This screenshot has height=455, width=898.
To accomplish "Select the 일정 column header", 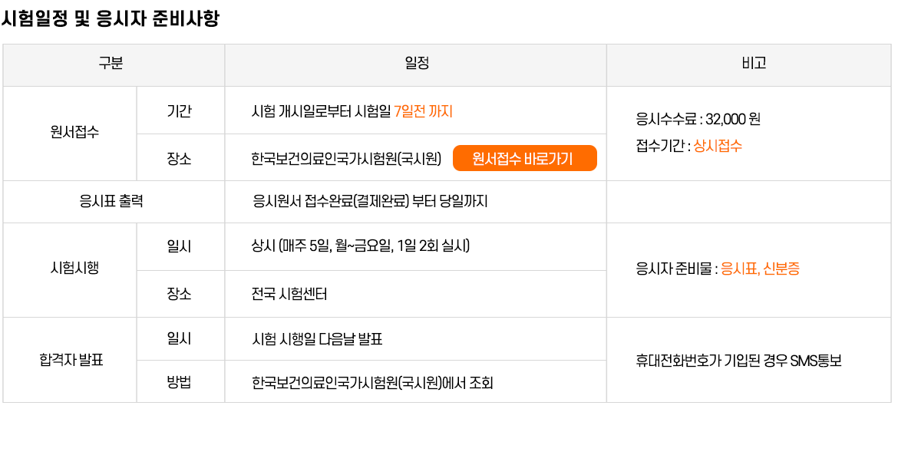I will 416,64.
